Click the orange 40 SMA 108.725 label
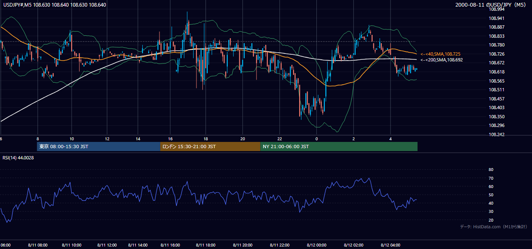 pyautogui.click(x=440, y=54)
